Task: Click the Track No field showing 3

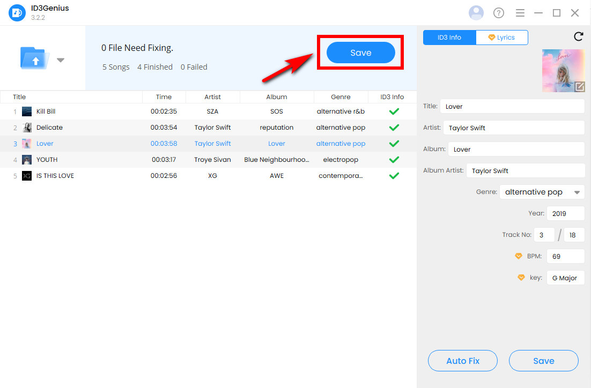Action: coord(544,235)
